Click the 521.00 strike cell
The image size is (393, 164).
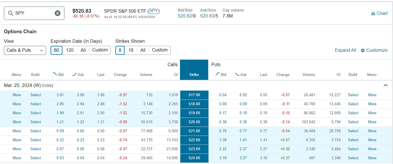pyautogui.click(x=194, y=131)
